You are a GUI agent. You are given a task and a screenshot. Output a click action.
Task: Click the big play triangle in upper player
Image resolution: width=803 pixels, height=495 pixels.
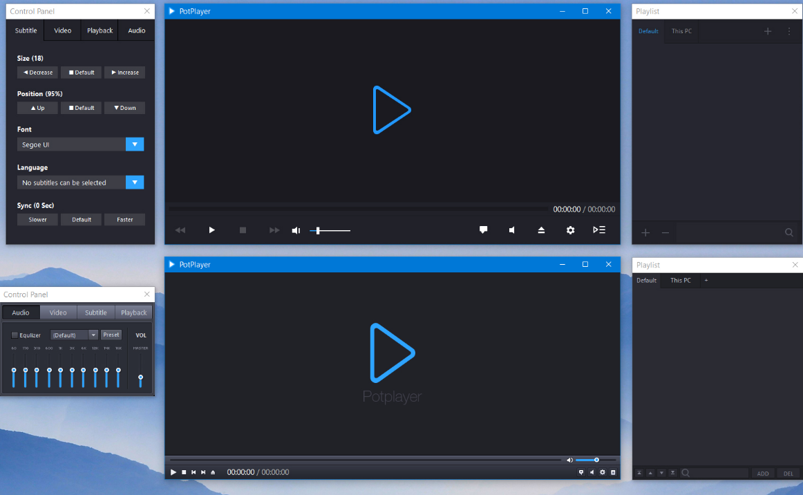[x=392, y=110]
